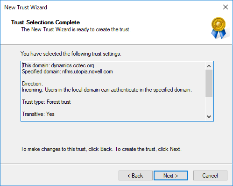Click the 'Trust type: Forest trust' line
Viewport: 233px width, 186px height.
pyautogui.click(x=46, y=102)
